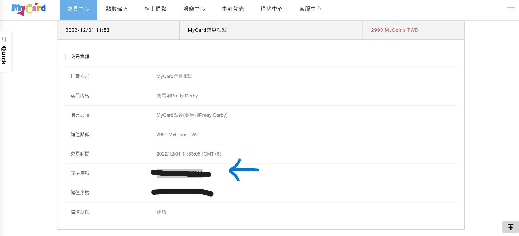Image resolution: width=519 pixels, height=236 pixels.
Task: Click the 賽馬娘Pretty Derby value
Action: pos(177,96)
